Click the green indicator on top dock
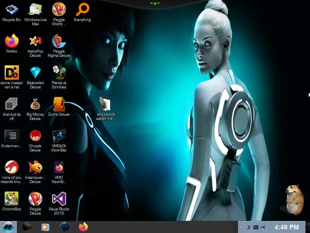310x233 pixels. tap(155, 3)
